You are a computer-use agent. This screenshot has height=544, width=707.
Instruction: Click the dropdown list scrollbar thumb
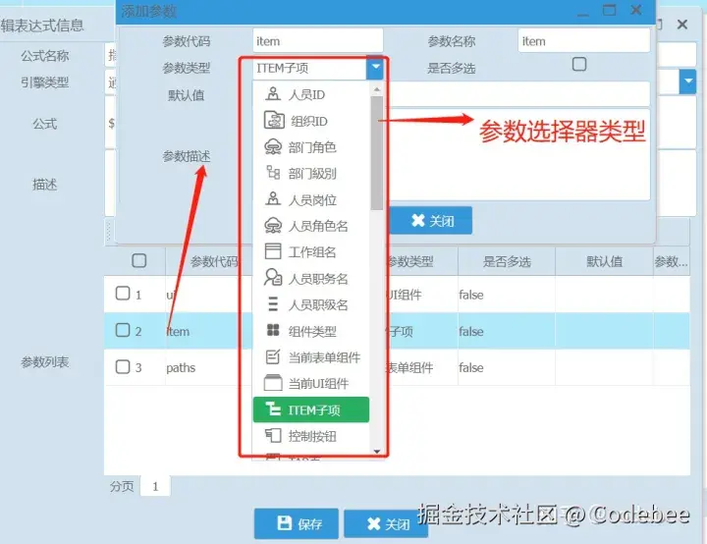377,153
